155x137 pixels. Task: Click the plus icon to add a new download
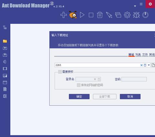point(64,15)
